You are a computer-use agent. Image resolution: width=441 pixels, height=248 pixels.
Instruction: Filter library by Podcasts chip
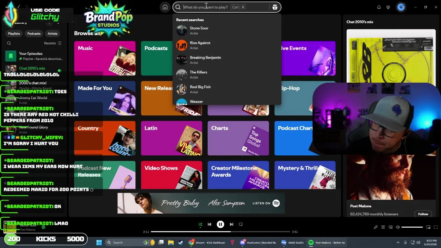34,33
